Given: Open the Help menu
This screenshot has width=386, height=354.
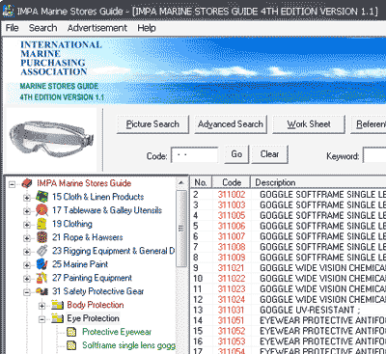Looking at the screenshot, I should [x=147, y=28].
